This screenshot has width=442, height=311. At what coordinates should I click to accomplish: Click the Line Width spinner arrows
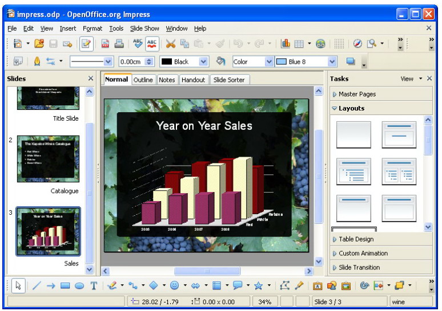[x=150, y=62]
